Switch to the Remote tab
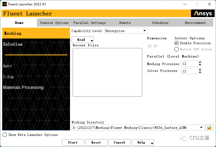This screenshot has height=147, width=216. coord(125,23)
